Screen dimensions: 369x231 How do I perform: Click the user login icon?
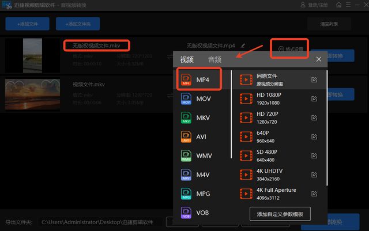(303, 5)
